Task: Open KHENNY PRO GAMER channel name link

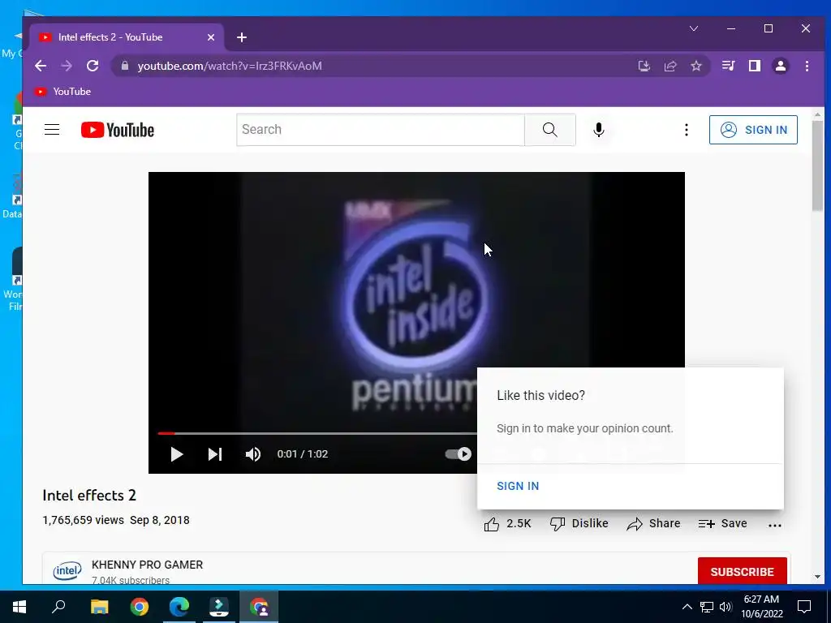Action: (148, 565)
